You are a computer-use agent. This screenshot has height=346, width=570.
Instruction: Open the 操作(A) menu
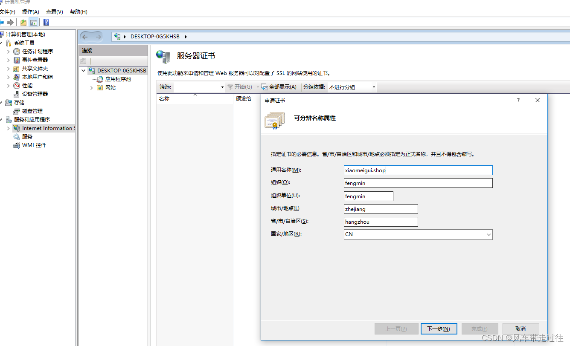(x=30, y=12)
